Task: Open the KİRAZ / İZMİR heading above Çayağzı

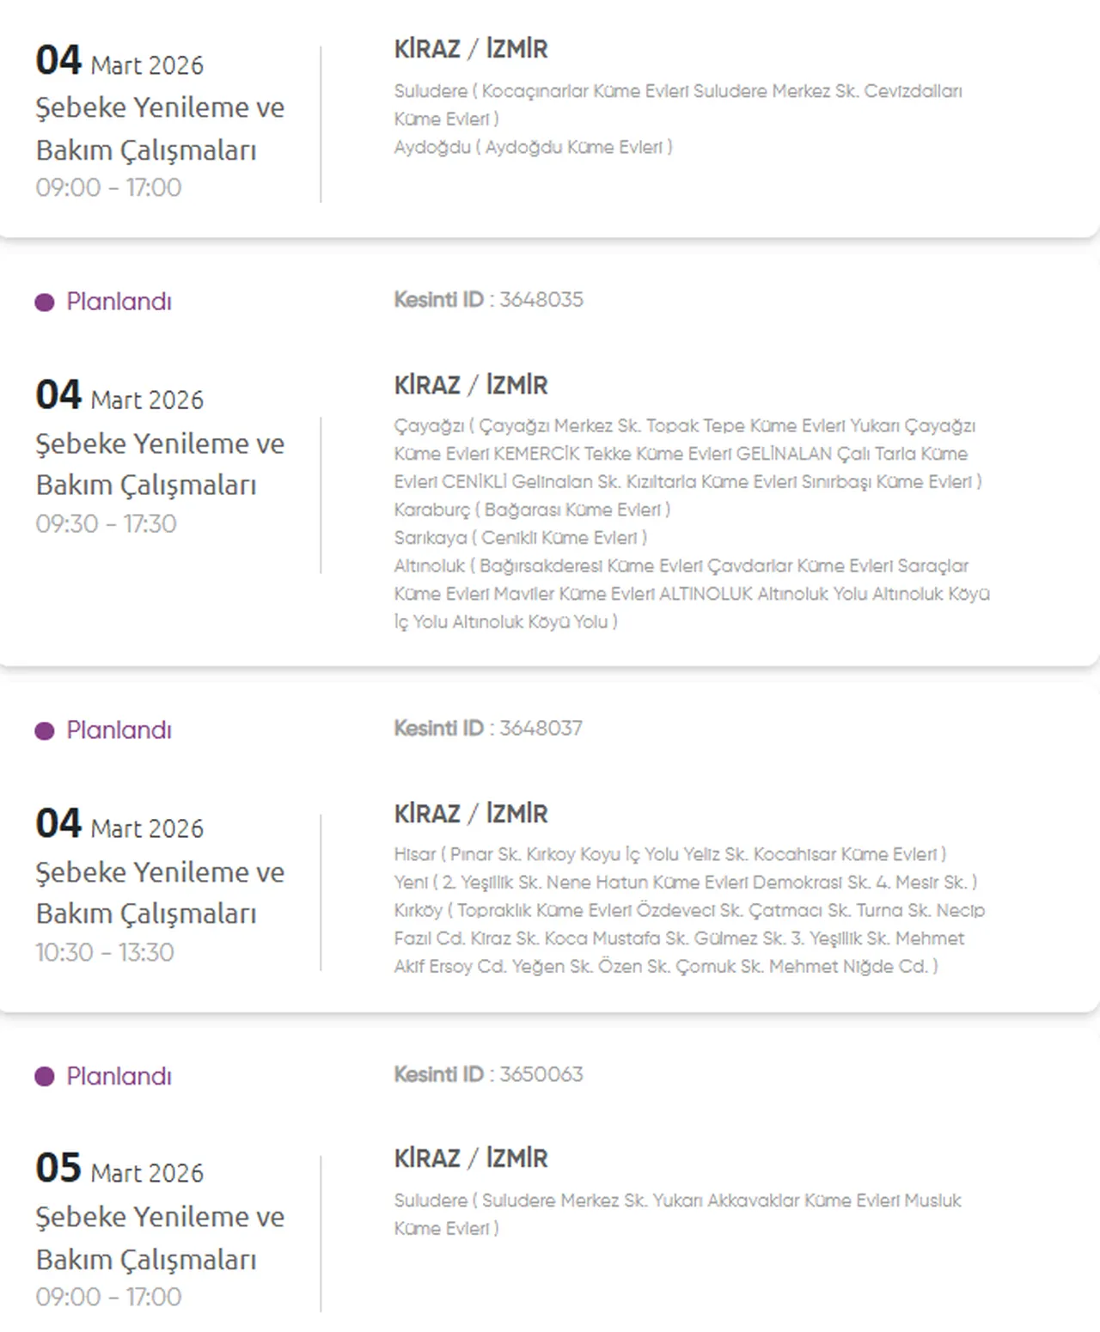Action: pos(471,385)
